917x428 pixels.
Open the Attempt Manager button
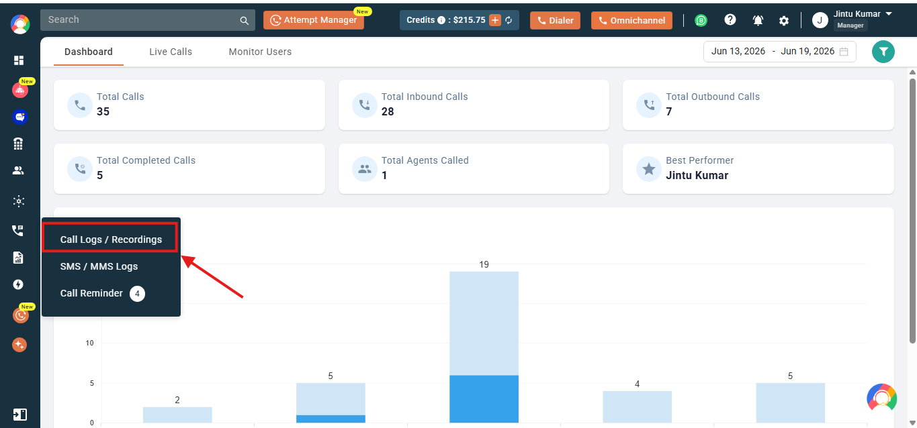point(314,20)
